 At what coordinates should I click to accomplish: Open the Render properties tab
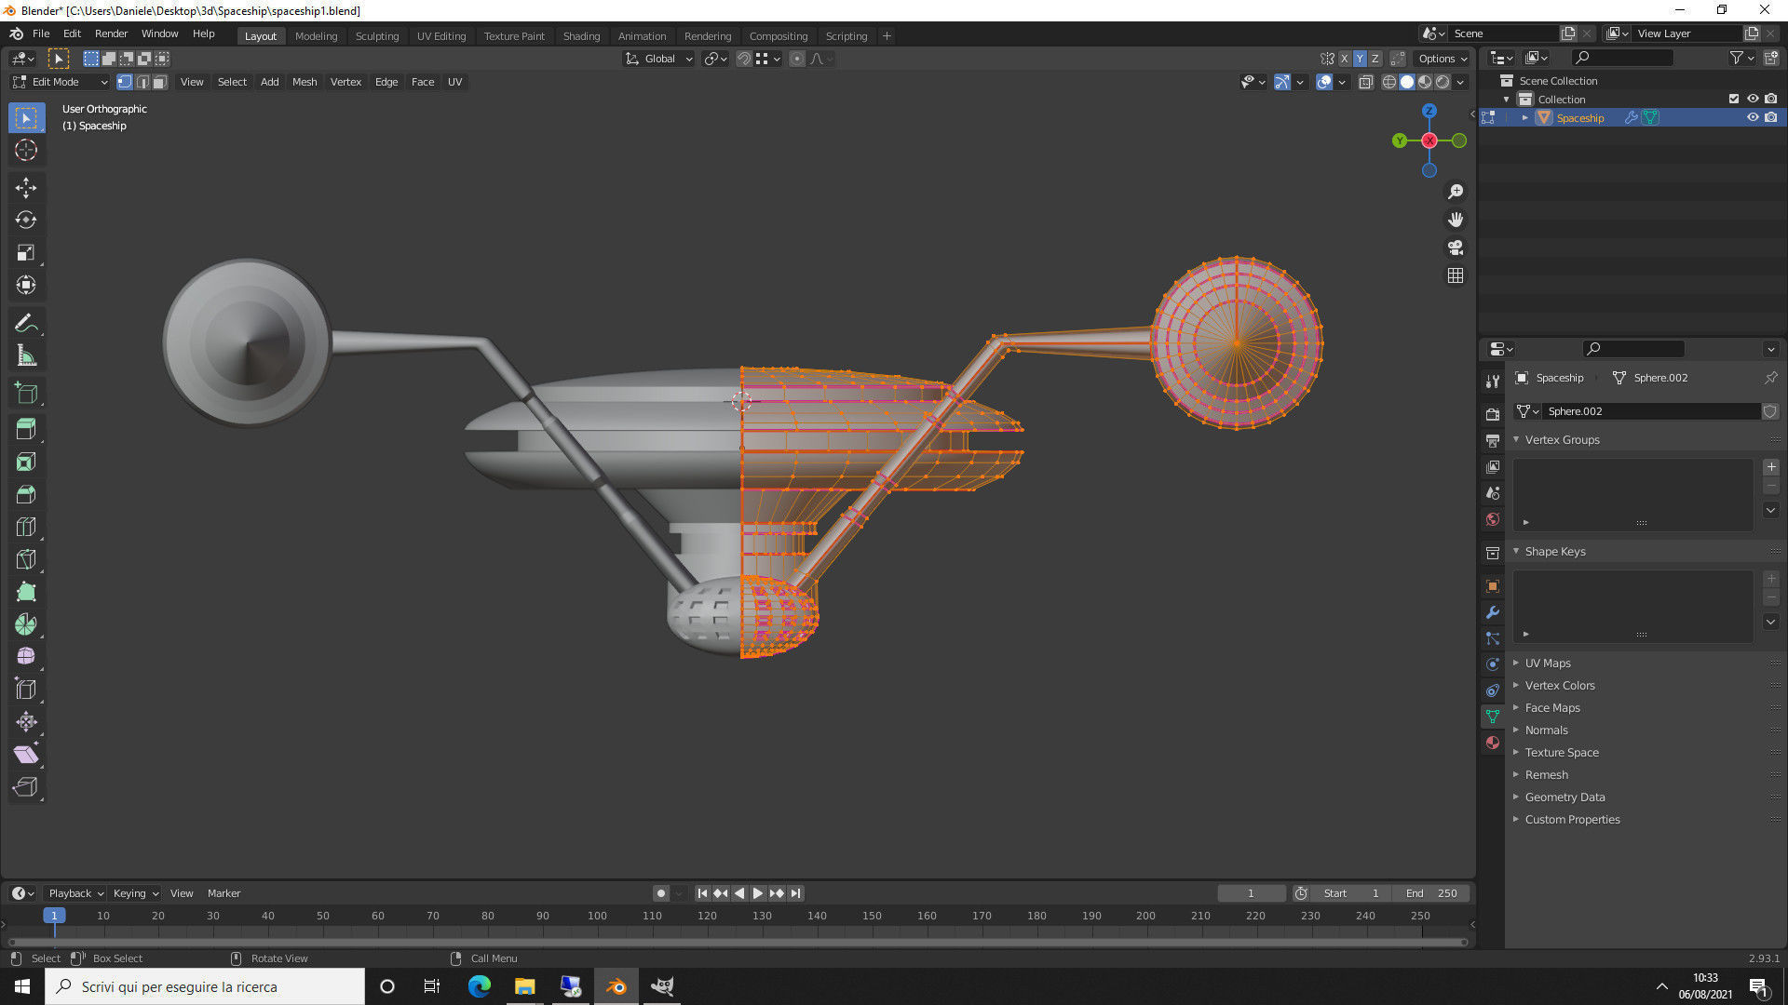(x=1493, y=414)
